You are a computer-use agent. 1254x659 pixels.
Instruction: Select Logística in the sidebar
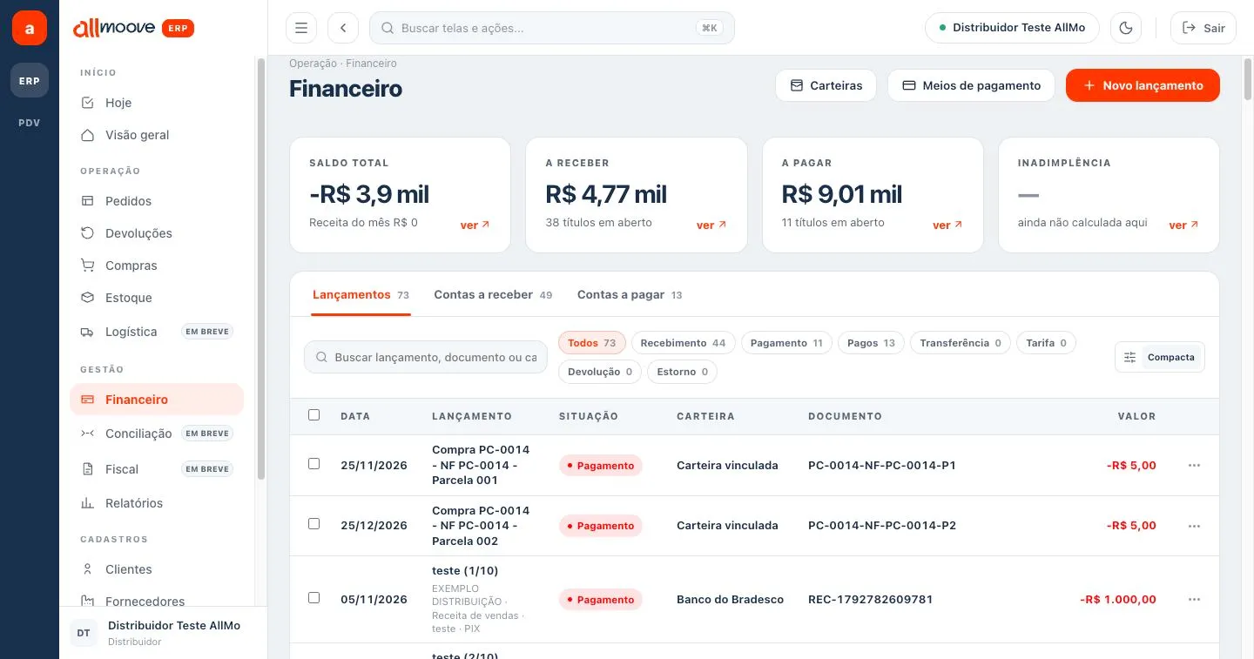(157, 332)
